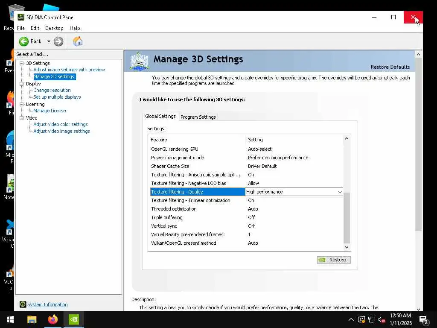The image size is (437, 328).
Task: Open File Explorer from taskbar
Action: pos(32,319)
